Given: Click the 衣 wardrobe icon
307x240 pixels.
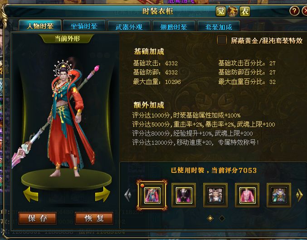Looking at the screenshot, I should (245, 11).
